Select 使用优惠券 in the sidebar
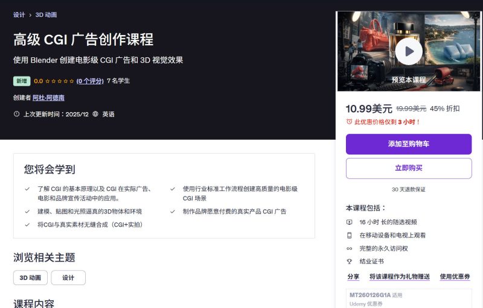Image resolution: width=483 pixels, height=308 pixels. [455, 277]
